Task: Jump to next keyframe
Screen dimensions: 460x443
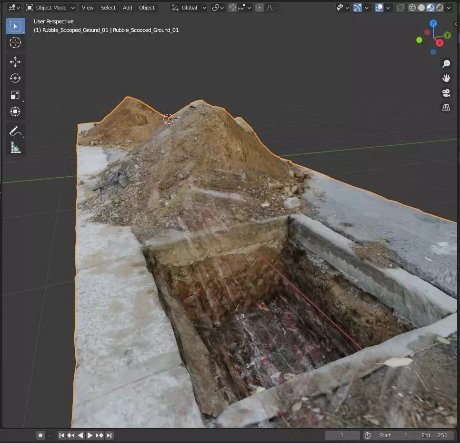Action: click(100, 435)
